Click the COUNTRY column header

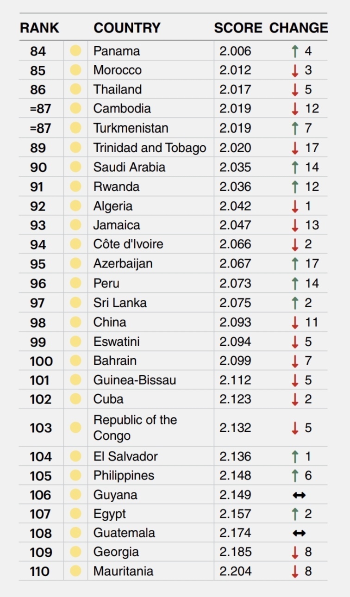(x=127, y=28)
